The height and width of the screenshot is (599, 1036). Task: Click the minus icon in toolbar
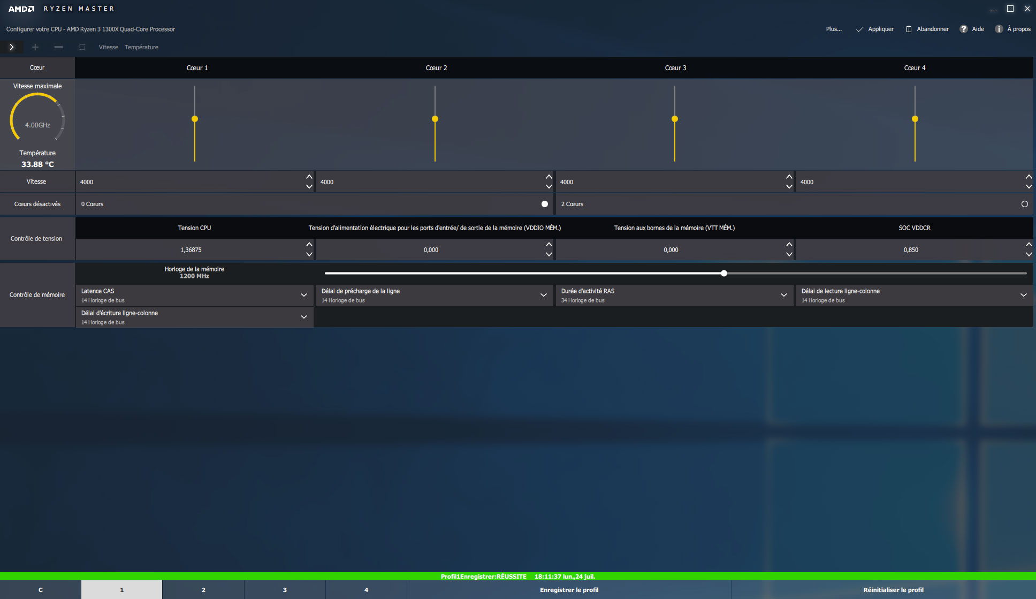(59, 47)
